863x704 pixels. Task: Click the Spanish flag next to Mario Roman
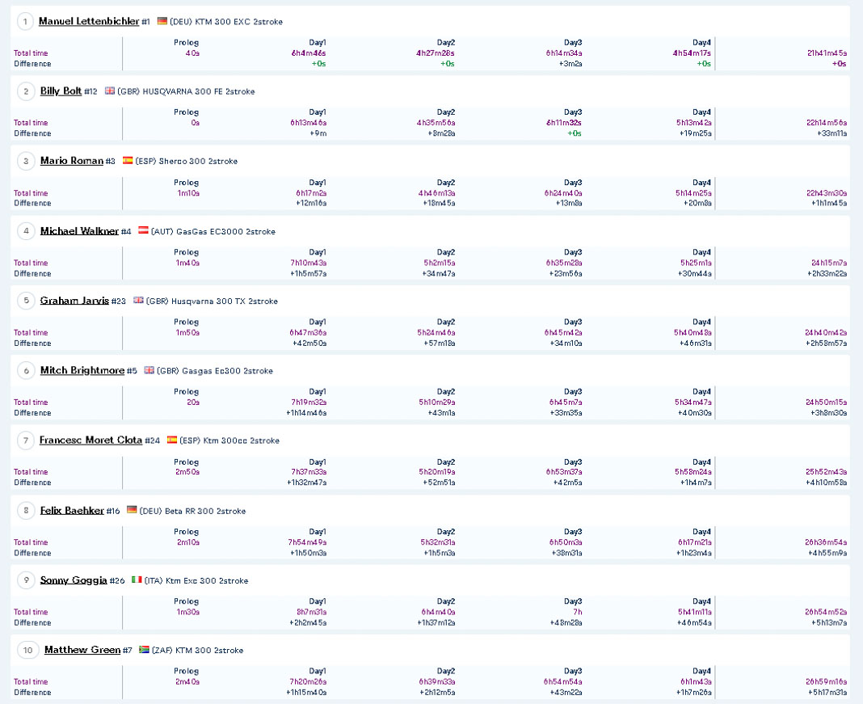(128, 160)
